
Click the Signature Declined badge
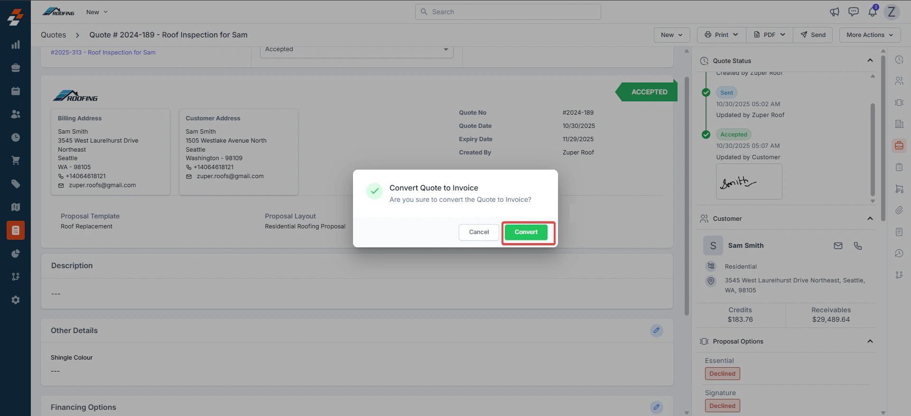click(x=722, y=406)
